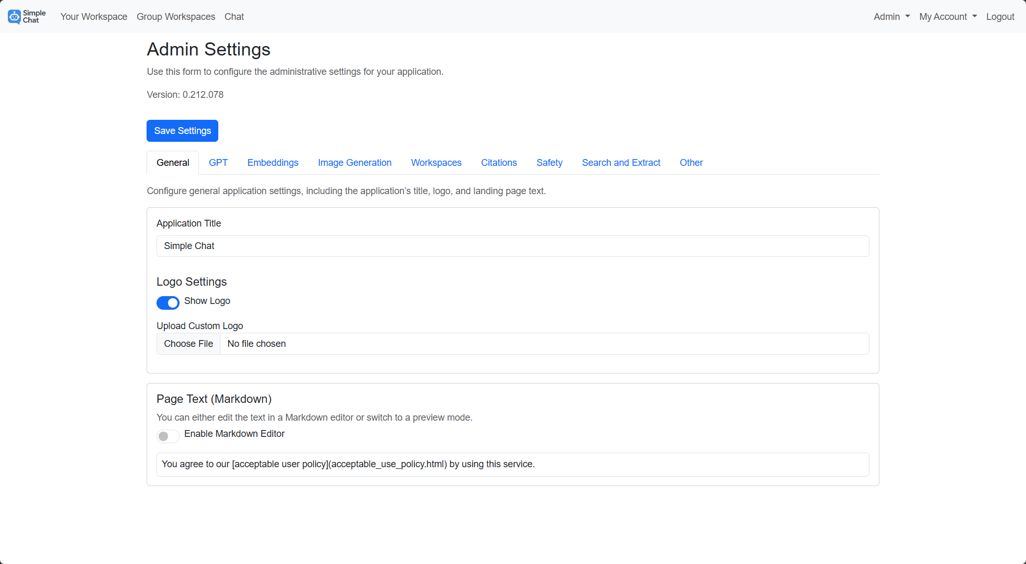The width and height of the screenshot is (1026, 564).
Task: Click Choose File to upload a logo
Action: 188,344
